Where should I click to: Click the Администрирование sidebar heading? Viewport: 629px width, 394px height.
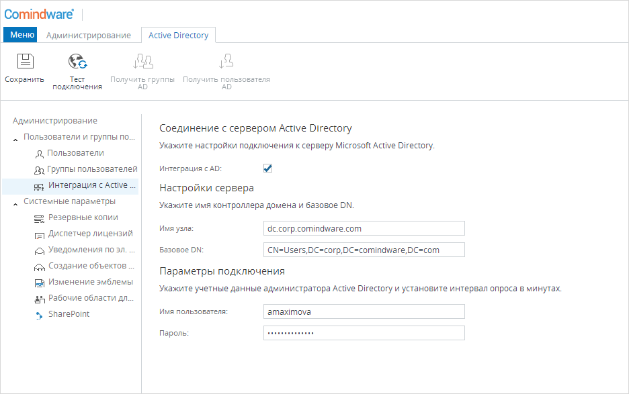tap(55, 121)
